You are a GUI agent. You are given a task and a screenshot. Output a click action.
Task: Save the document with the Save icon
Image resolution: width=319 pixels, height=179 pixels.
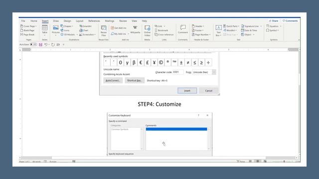click(41, 44)
